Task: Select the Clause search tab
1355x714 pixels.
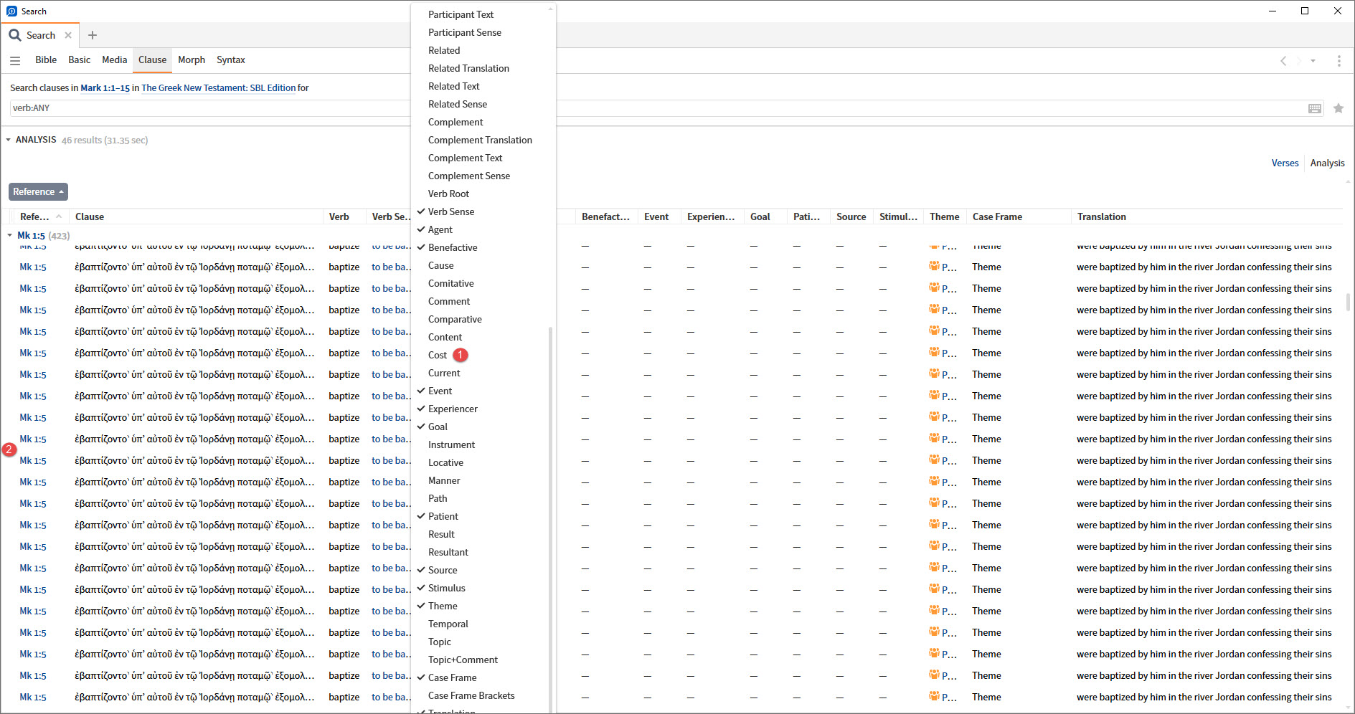Action: pyautogui.click(x=152, y=60)
